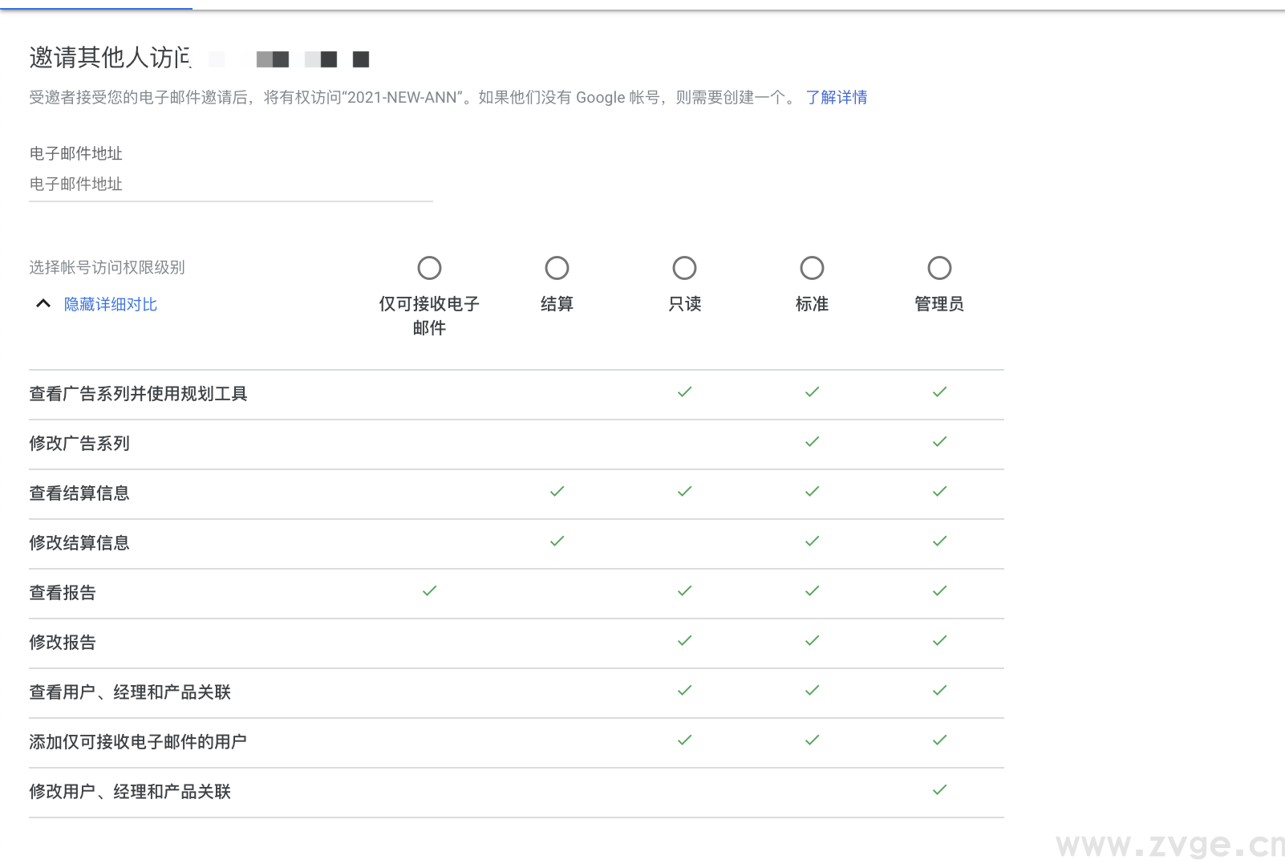The image size is (1285, 860).
Task: 点击"查看用户、经理和产品关联"行标准列的对勾
Action: click(812, 691)
